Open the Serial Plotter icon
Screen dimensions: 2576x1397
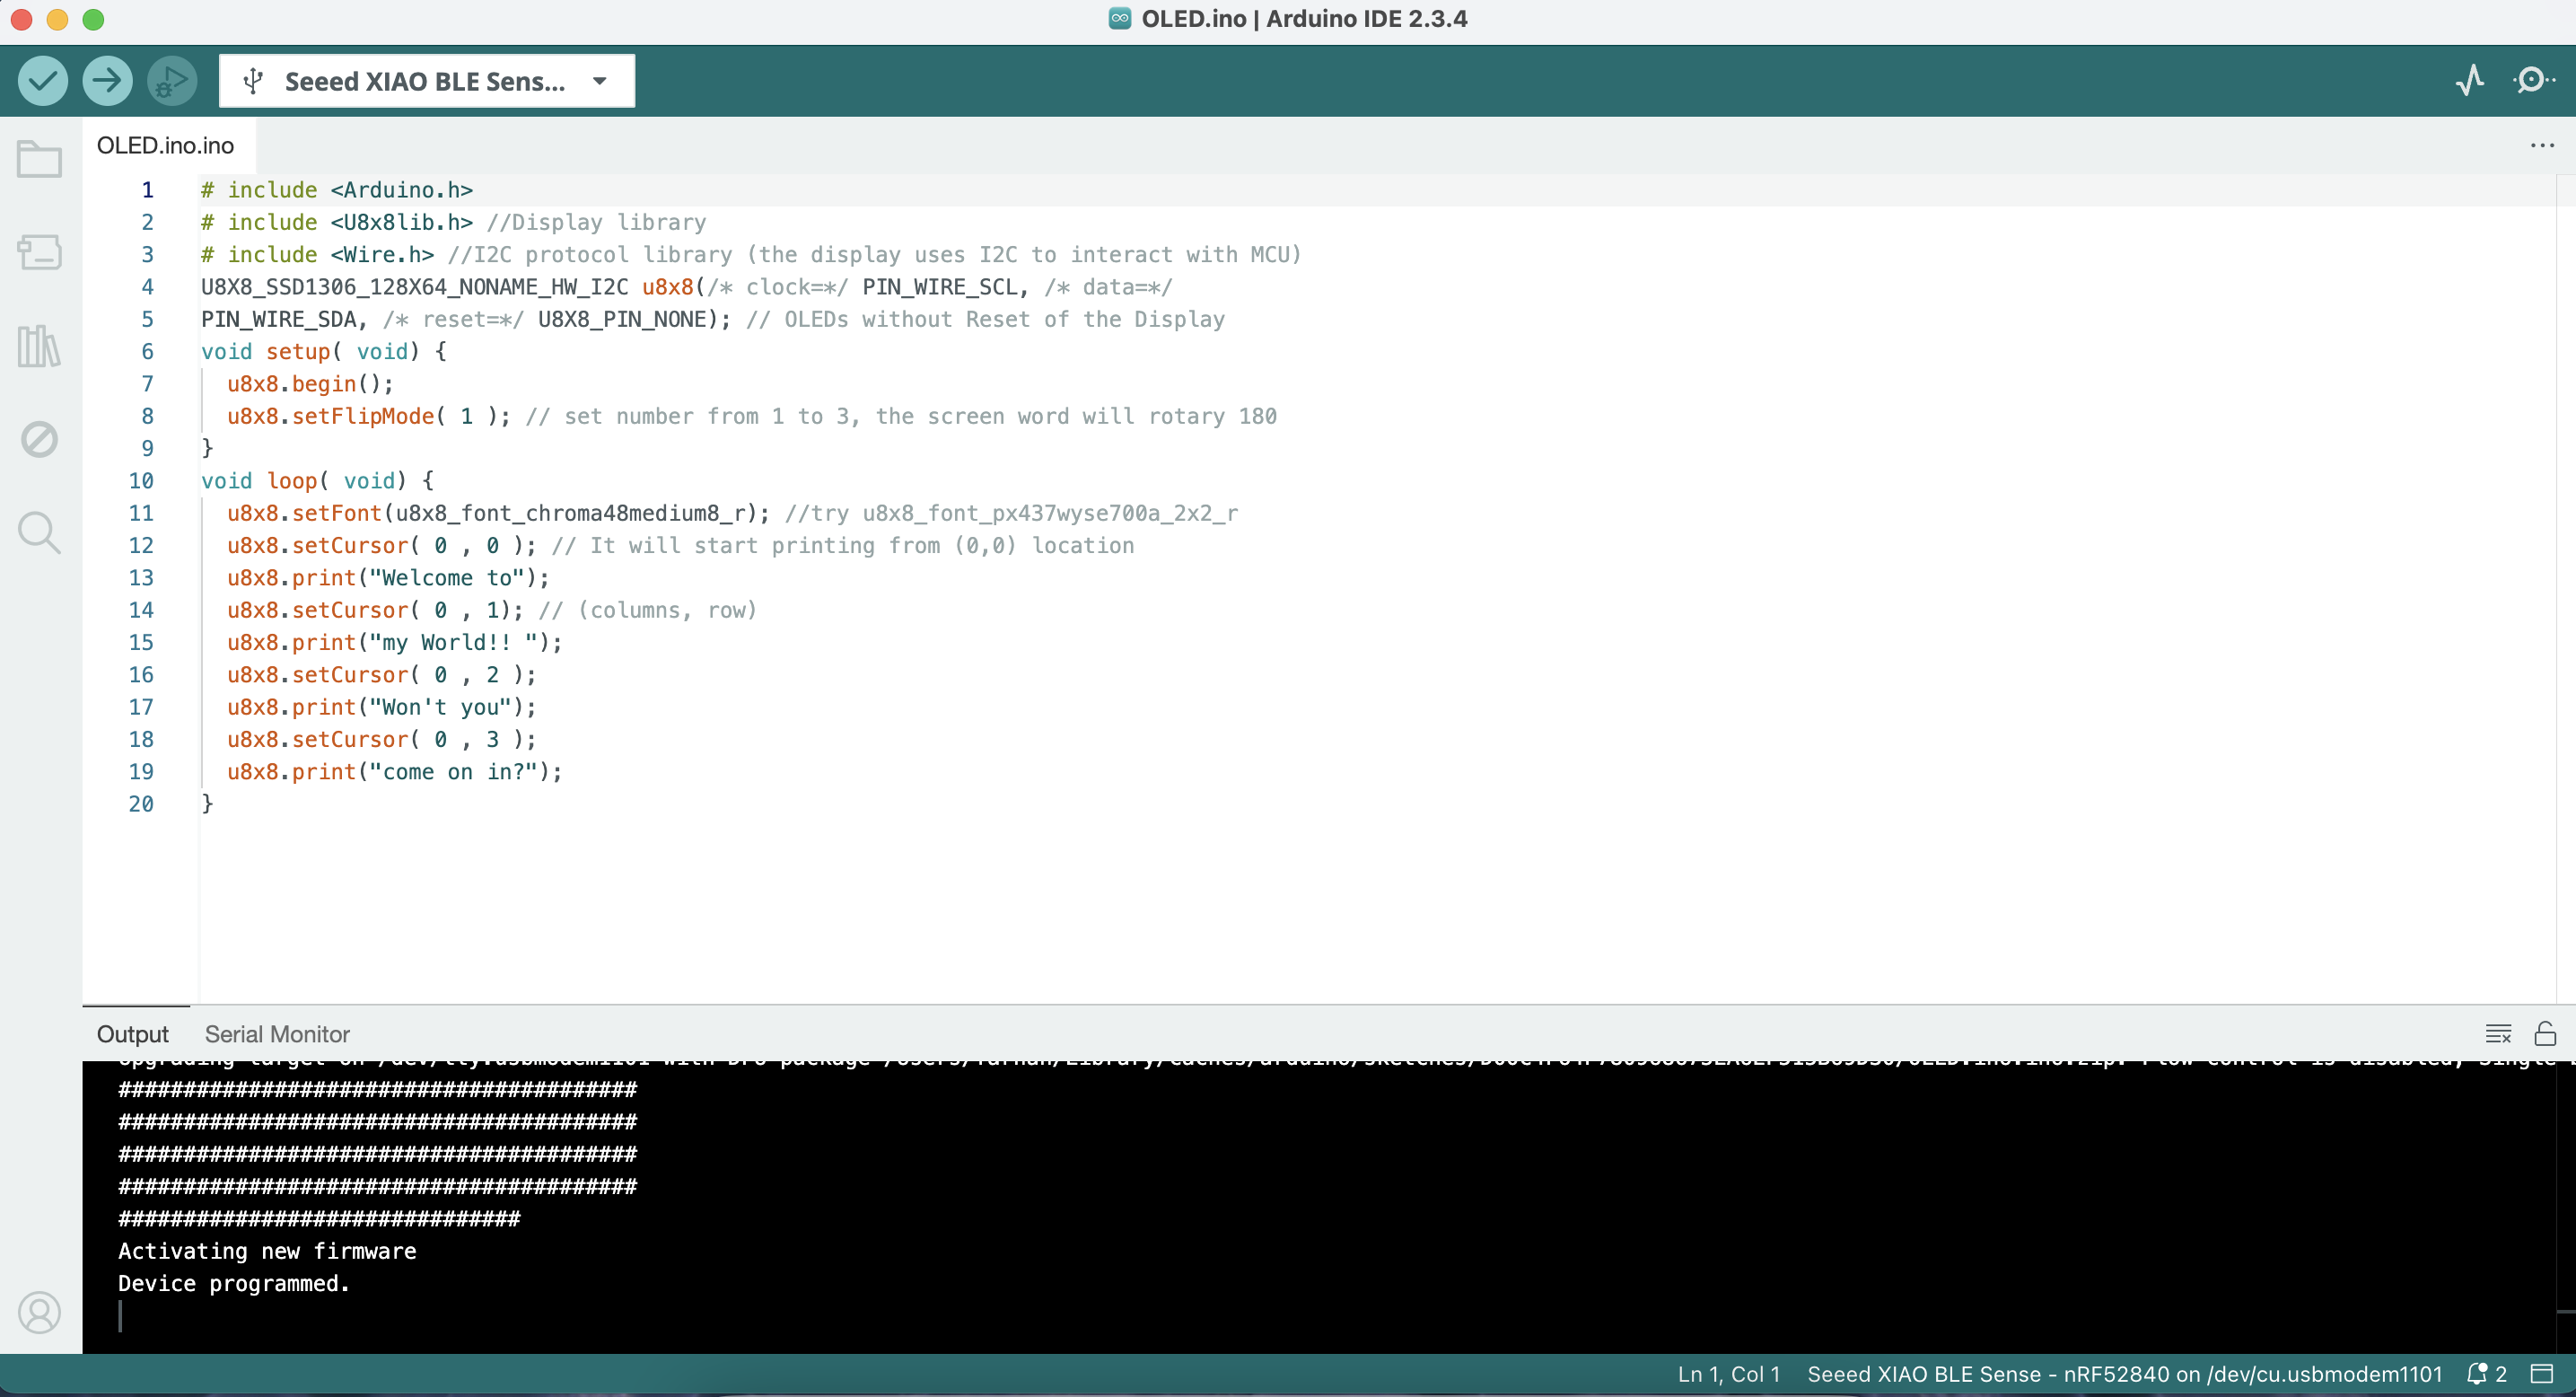[2470, 81]
